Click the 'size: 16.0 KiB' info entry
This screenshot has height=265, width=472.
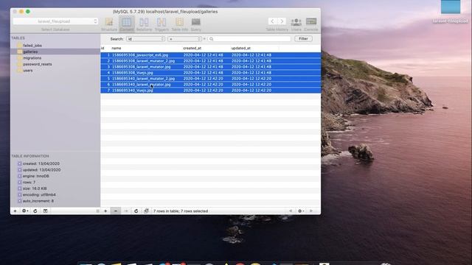click(x=35, y=188)
